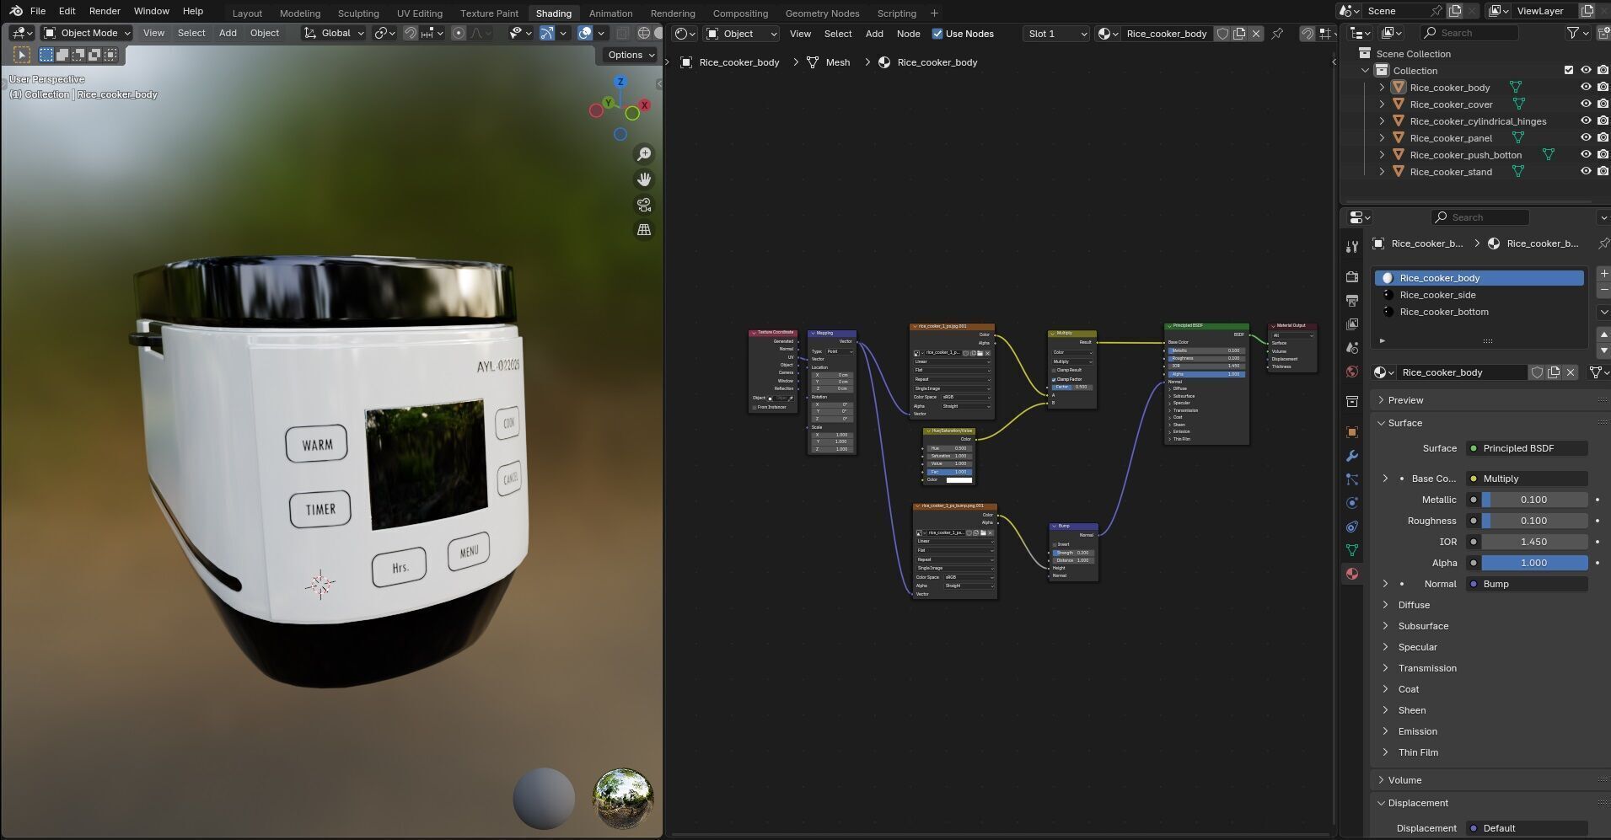Screen dimensions: 1611x840
Task: Open the Output properties tab
Action: click(1352, 301)
